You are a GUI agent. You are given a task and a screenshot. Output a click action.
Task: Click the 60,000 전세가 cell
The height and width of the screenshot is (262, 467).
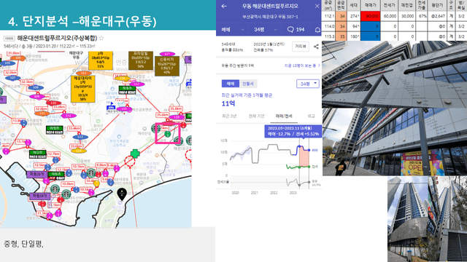[390, 16]
